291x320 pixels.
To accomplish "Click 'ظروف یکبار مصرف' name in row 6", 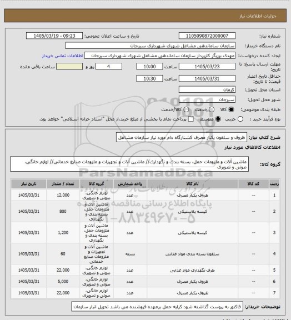I will (x=193, y=282).
